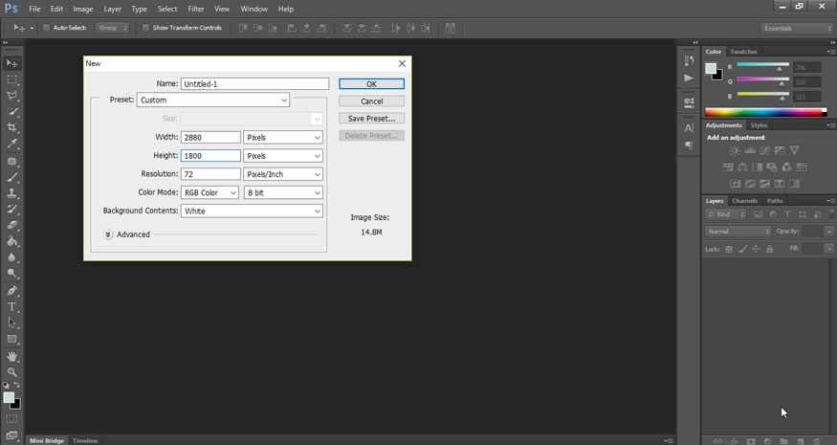Enable the Auto-Select checkbox
The width and height of the screenshot is (837, 445).
46,28
